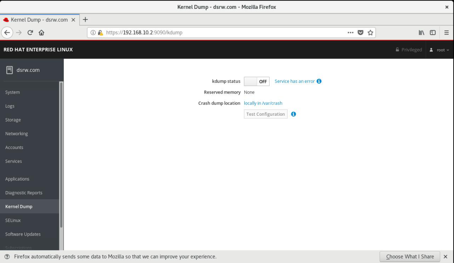Select the Kernel Dump - dsrw.com tab
This screenshot has width=454, height=263.
point(39,20)
